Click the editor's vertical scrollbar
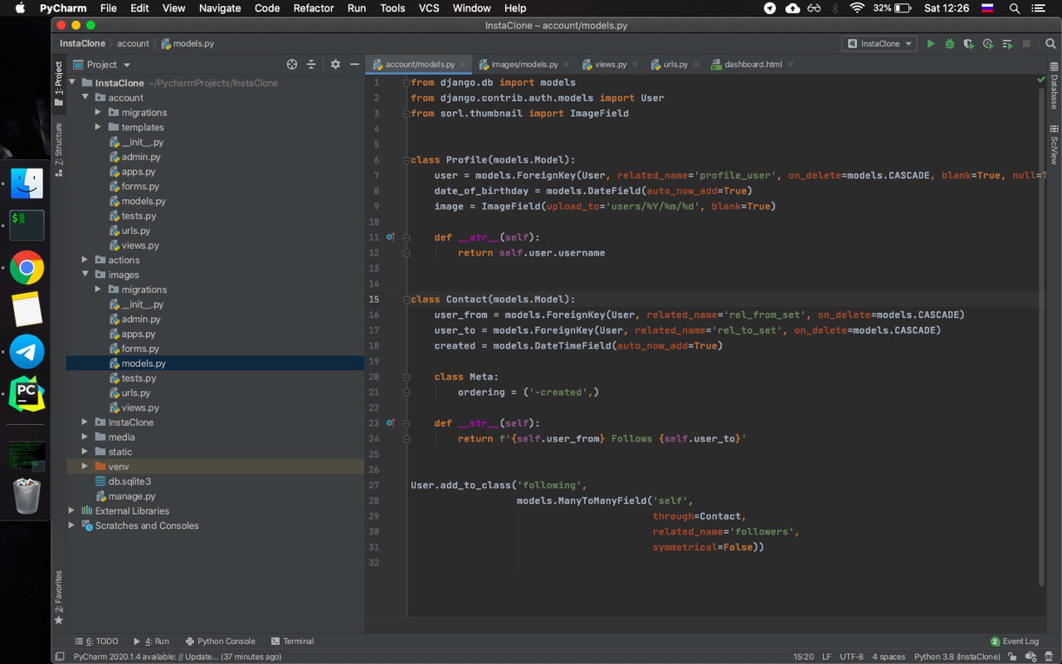The height and width of the screenshot is (664, 1062). (1042, 336)
